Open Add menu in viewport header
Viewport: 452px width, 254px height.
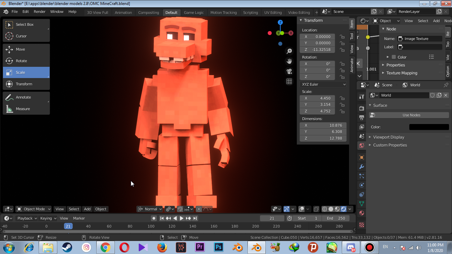click(x=87, y=209)
